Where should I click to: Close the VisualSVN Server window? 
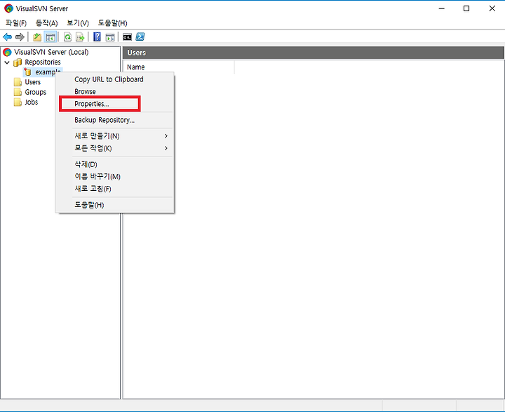(492, 8)
